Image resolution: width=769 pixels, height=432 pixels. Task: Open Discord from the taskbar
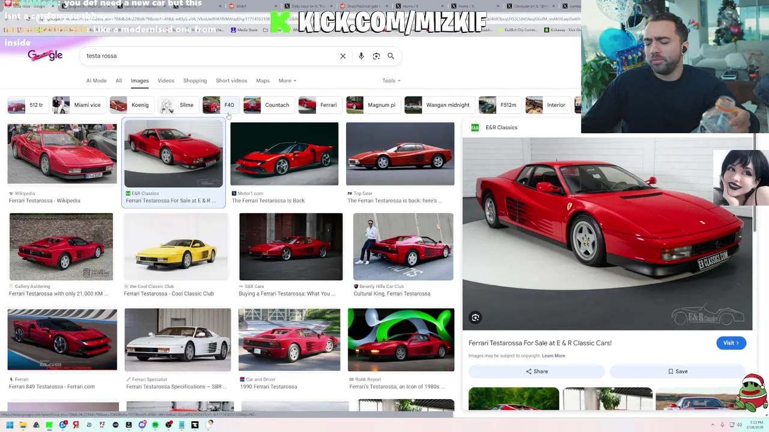142,425
